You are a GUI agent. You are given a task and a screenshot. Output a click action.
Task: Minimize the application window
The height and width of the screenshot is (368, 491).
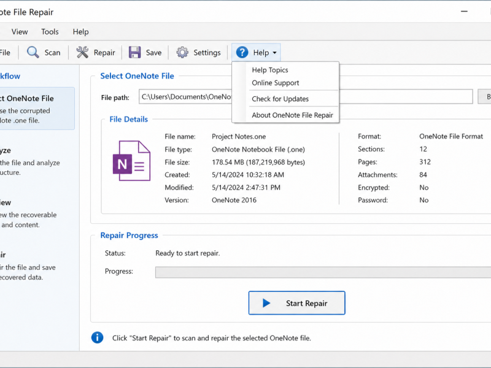pyautogui.click(x=464, y=11)
